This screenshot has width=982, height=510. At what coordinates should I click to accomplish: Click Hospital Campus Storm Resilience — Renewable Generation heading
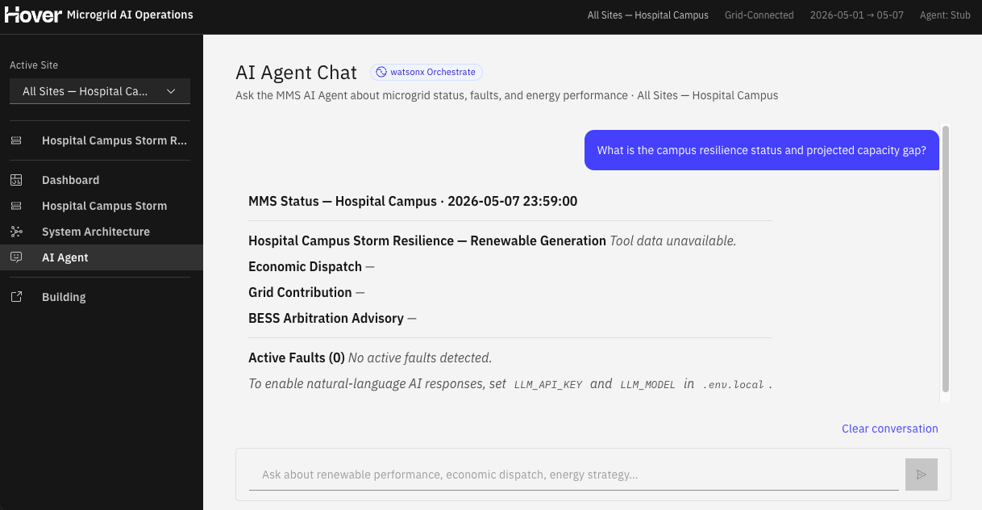click(427, 240)
